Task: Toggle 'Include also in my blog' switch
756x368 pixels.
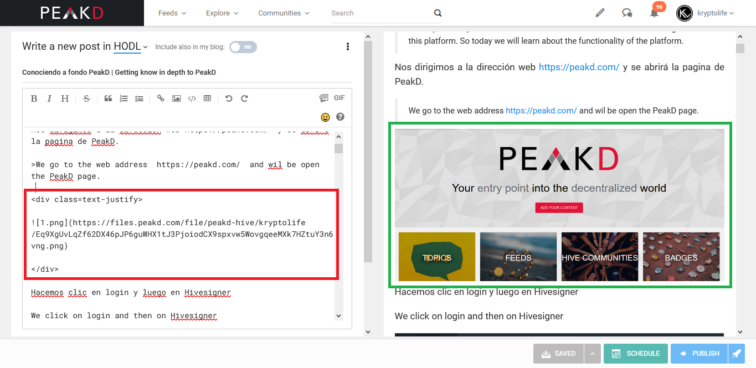Action: coord(243,47)
